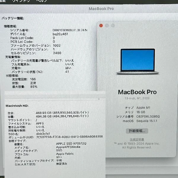The image size is (178, 178).
Task: Click the 充電中: value はい
Action: pos(68,68)
